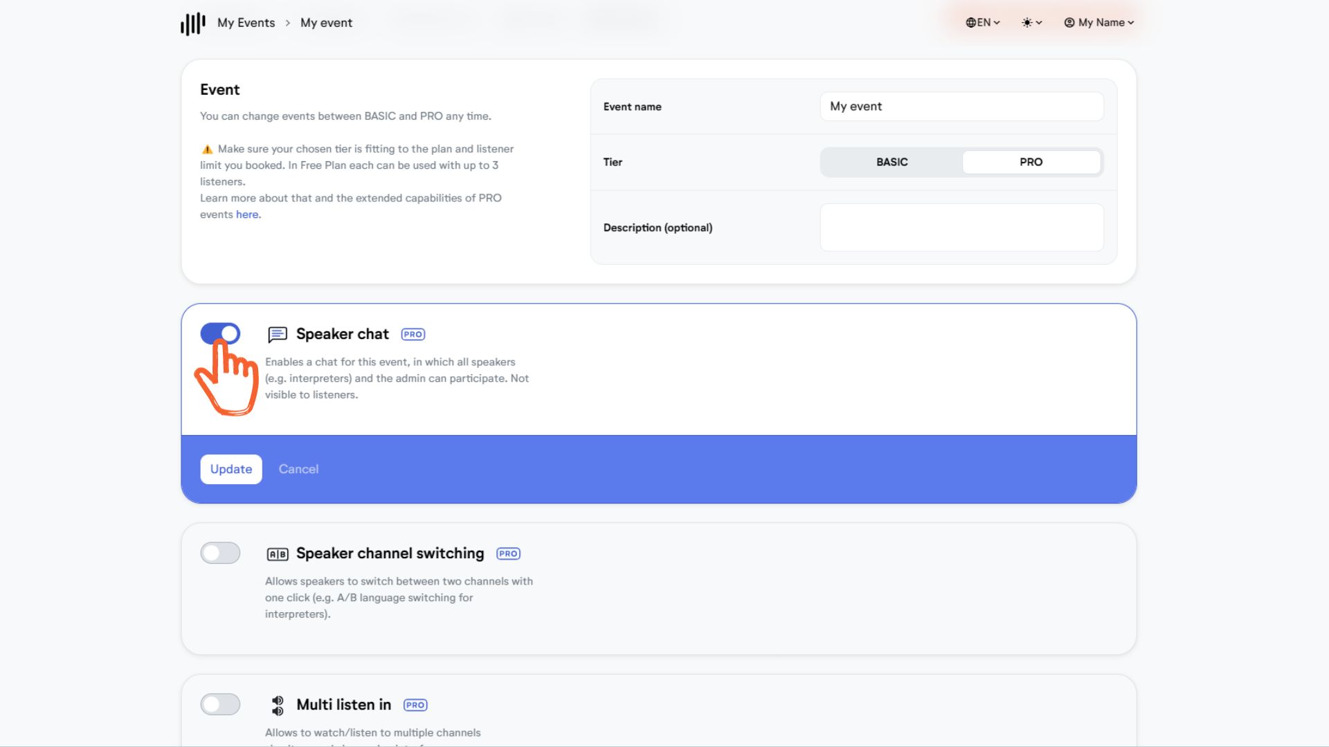
Task: Click the PRO badge beside Speaker chat
Action: click(x=413, y=335)
